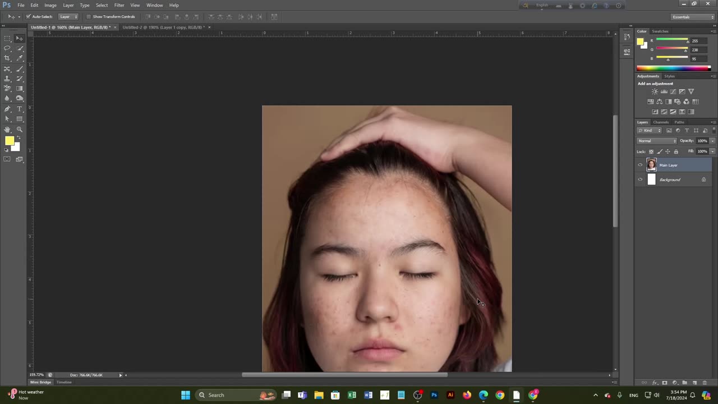Add a Vibrance adjustment
This screenshot has height=404, width=718.
click(691, 91)
